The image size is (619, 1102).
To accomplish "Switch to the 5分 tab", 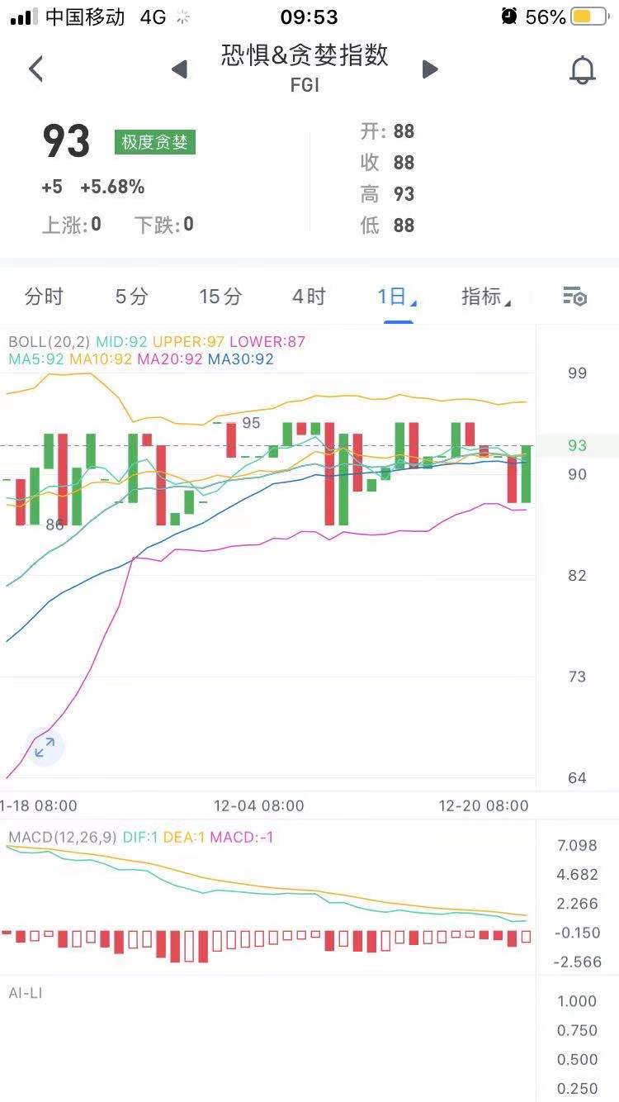I will click(131, 297).
